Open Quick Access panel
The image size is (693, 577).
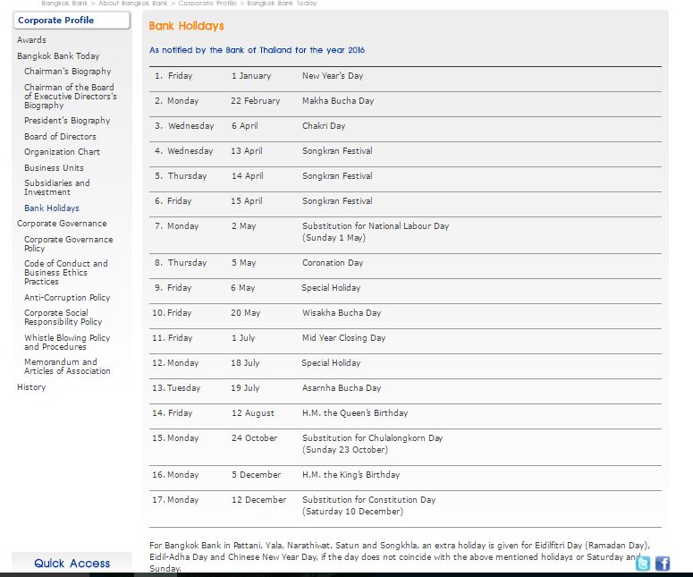(72, 564)
